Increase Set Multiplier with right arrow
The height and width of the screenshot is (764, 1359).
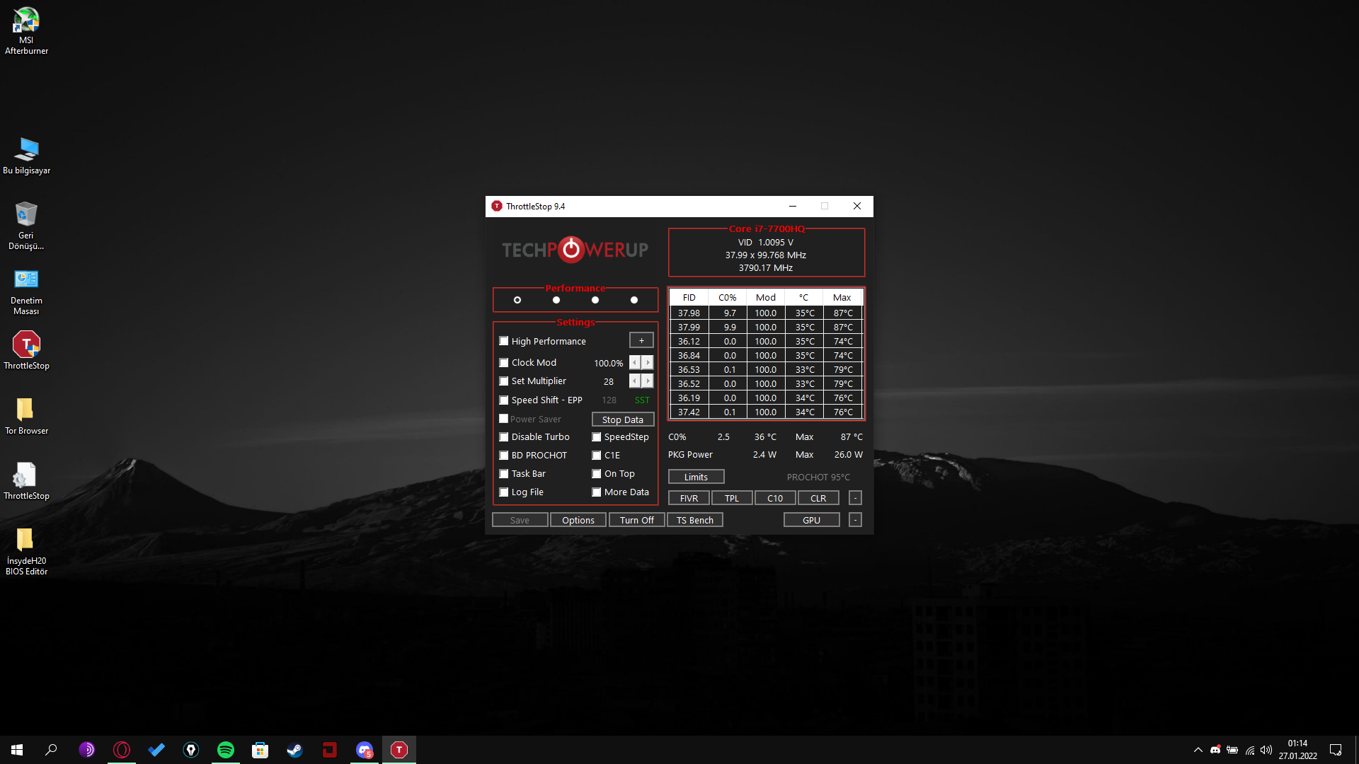(648, 381)
